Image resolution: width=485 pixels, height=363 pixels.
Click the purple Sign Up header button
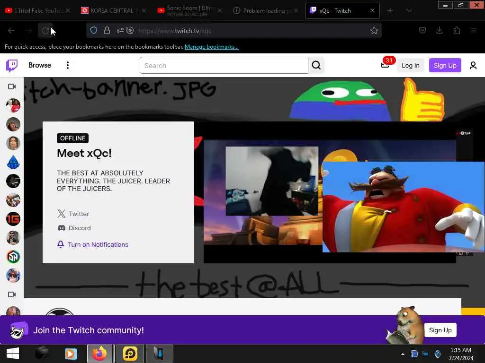445,65
